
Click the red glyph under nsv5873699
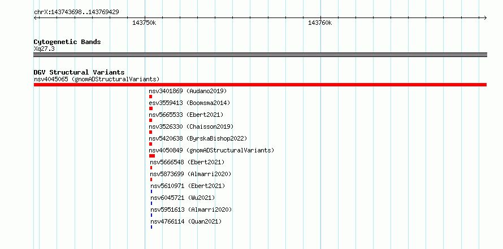tap(151, 180)
